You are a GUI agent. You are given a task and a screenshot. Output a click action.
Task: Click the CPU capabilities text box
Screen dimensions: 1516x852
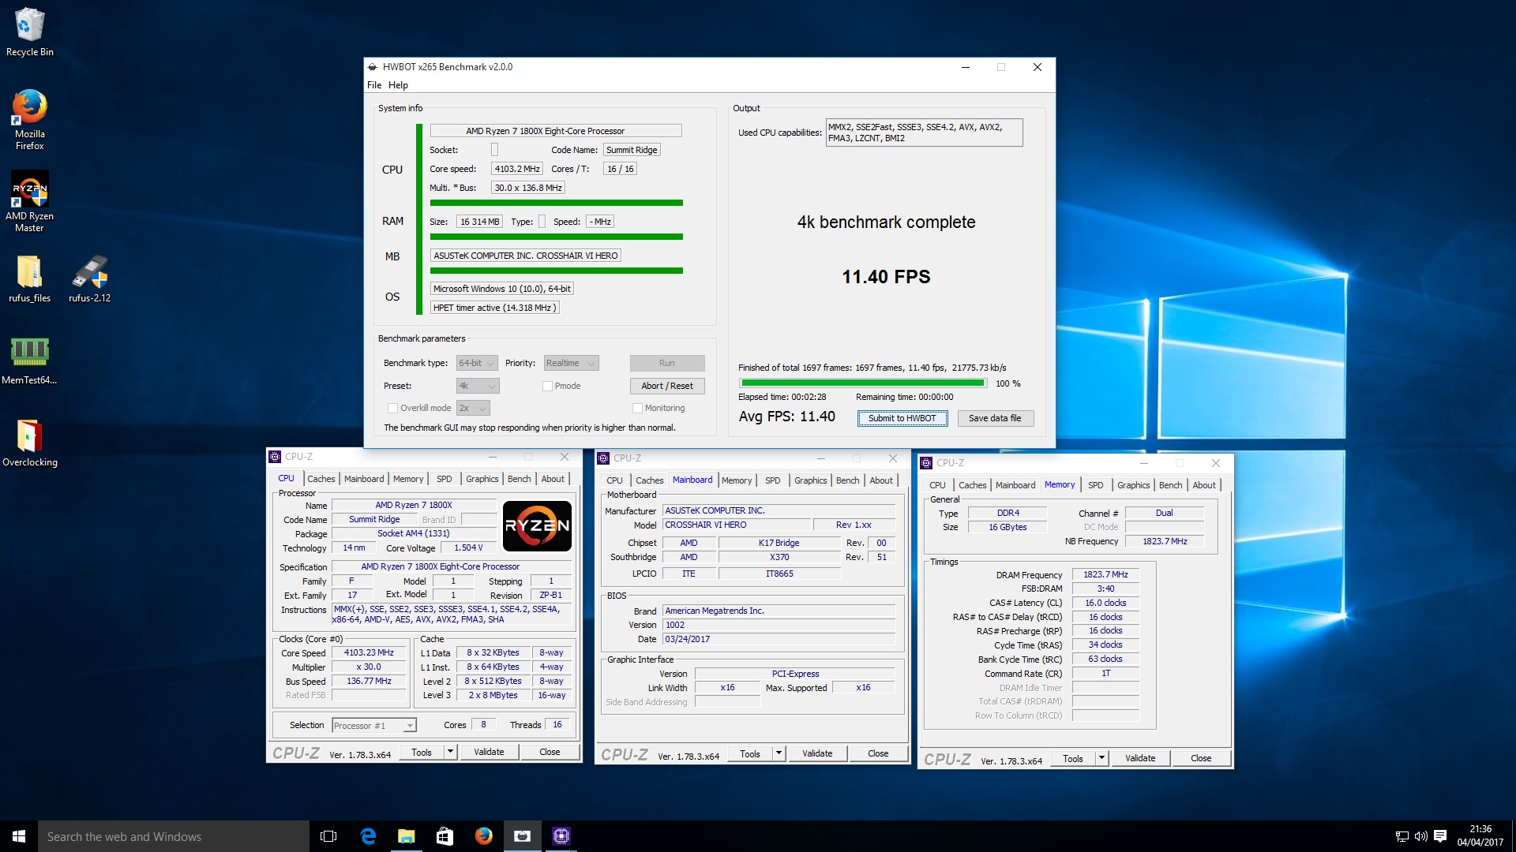point(924,133)
